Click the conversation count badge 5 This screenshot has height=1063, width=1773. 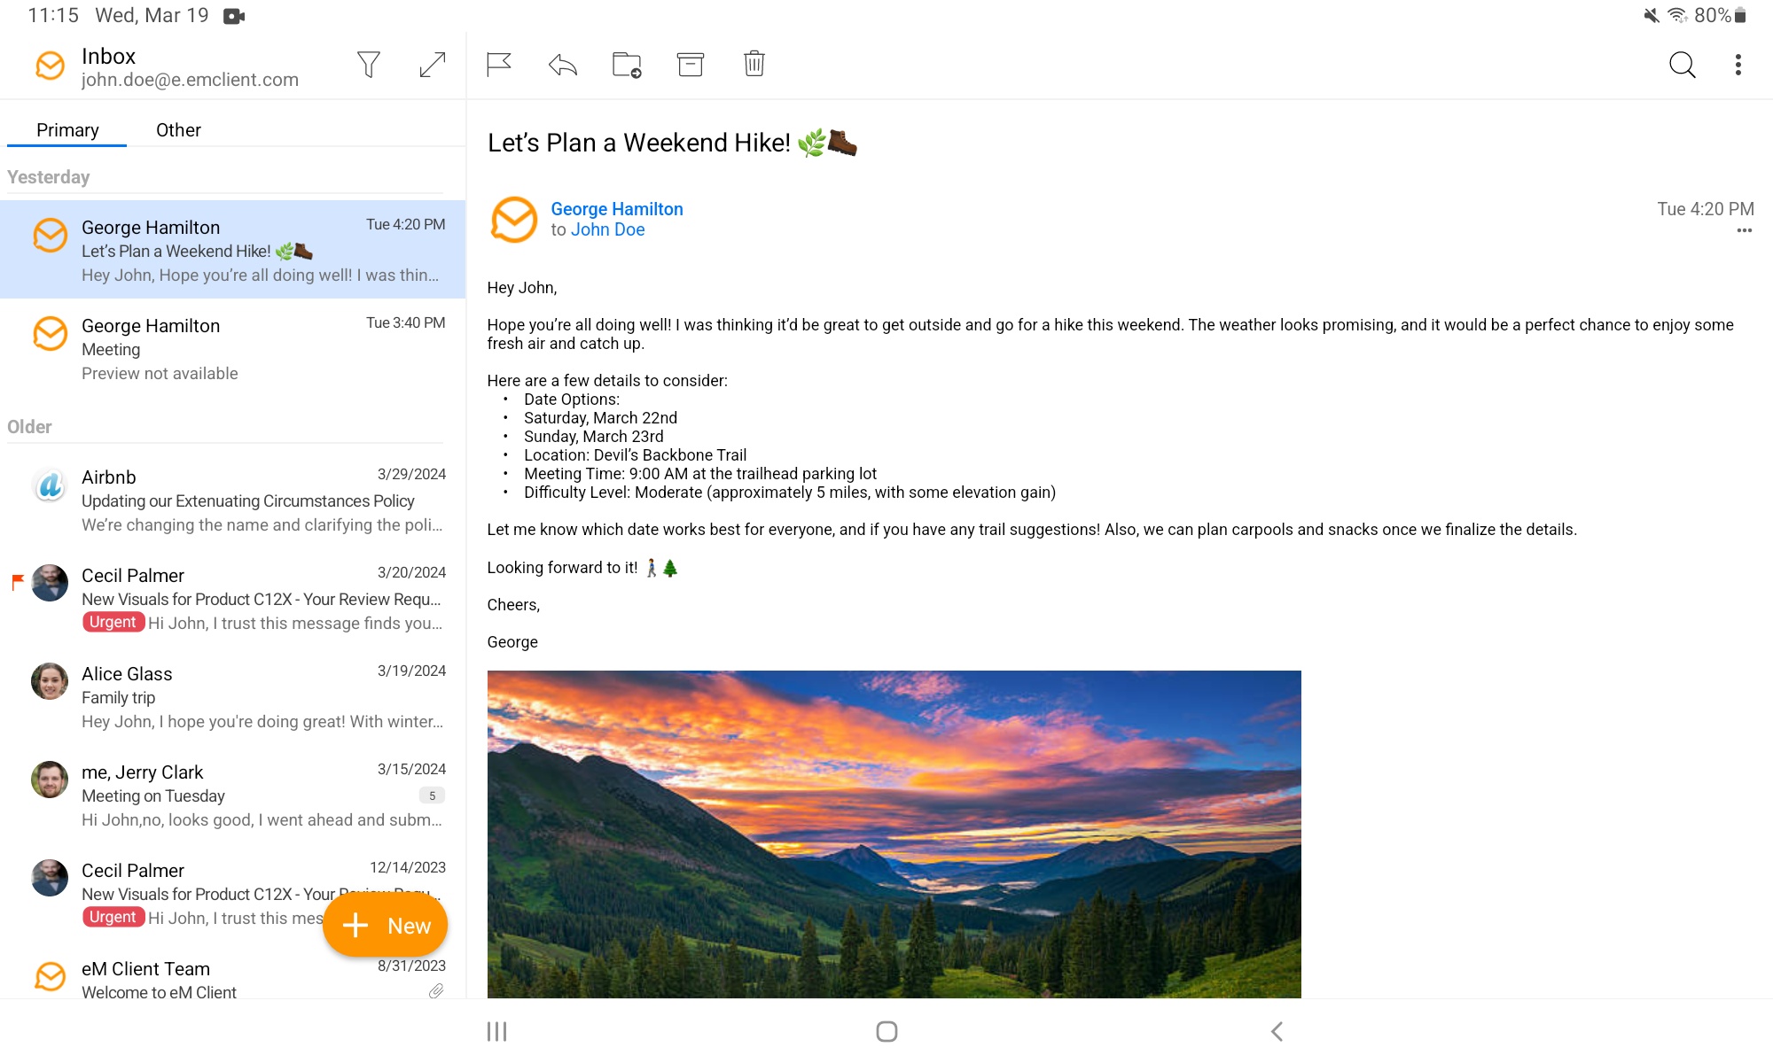432,795
